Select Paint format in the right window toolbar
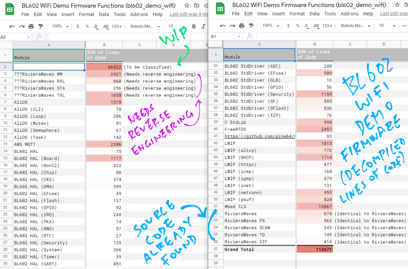The width and height of the screenshot is (408, 269). pyautogui.click(x=251, y=26)
